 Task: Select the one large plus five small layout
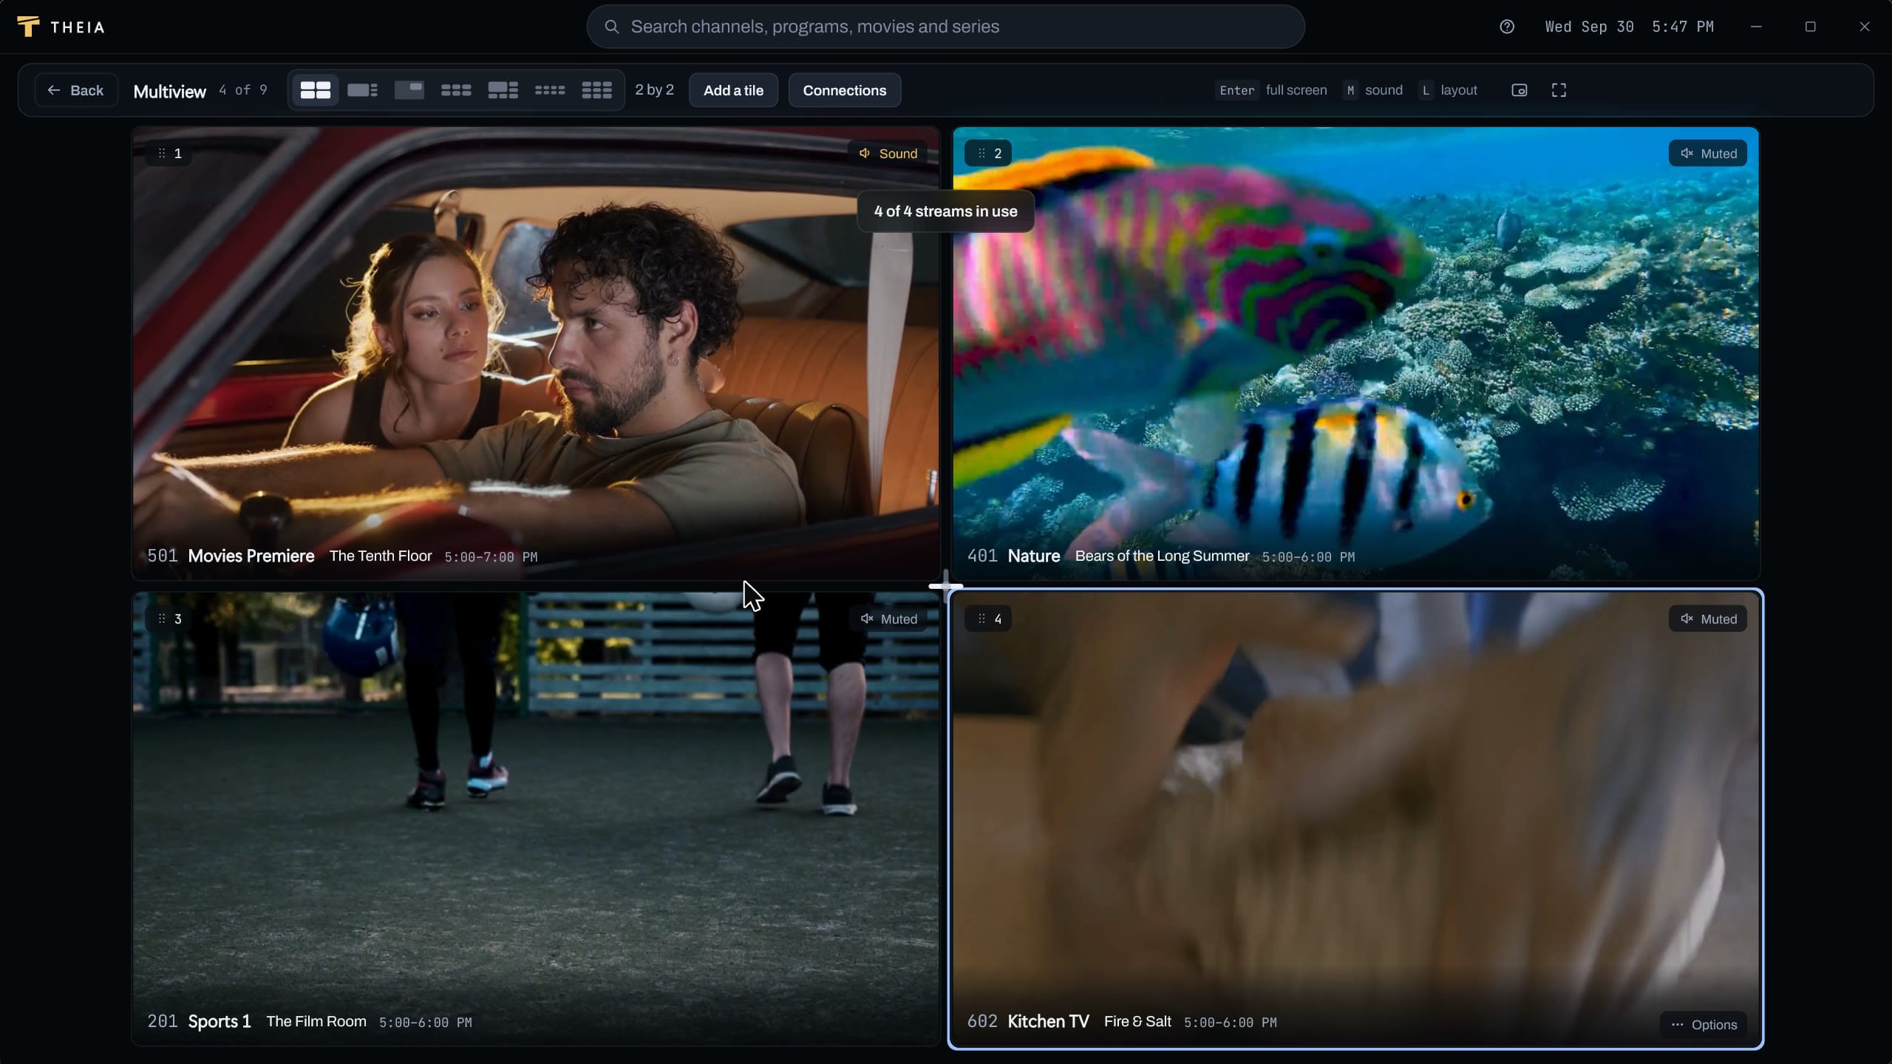pyautogui.click(x=503, y=90)
